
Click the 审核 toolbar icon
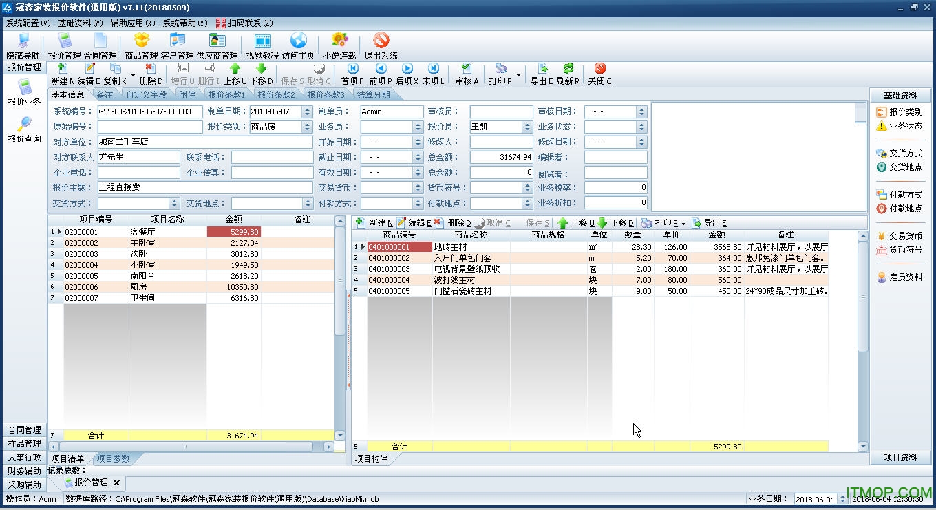click(x=467, y=74)
